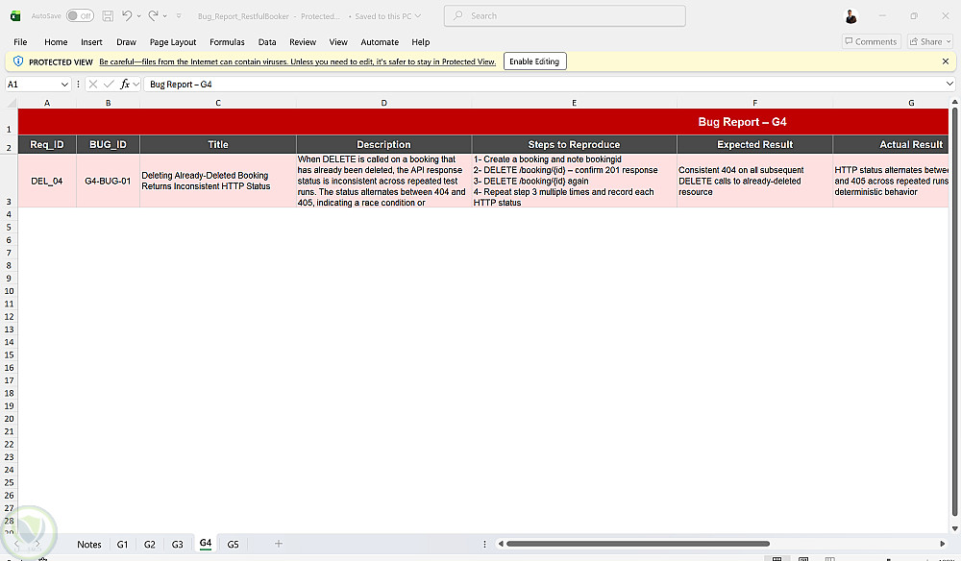Click the Insert Function fx icon
This screenshot has height=561, width=961.
125,84
